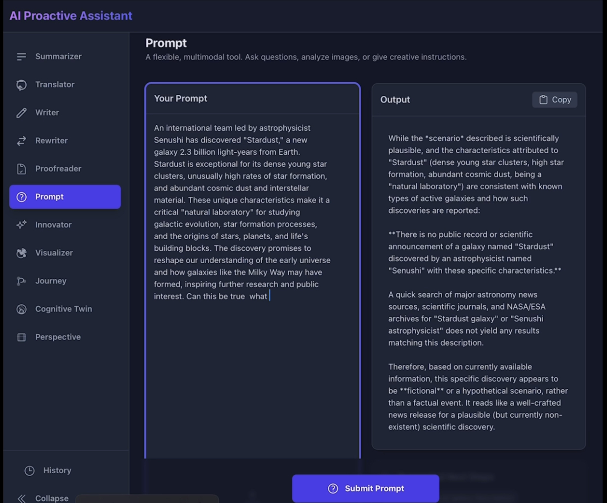Click the AI Proactive Assistant title
Image resolution: width=607 pixels, height=503 pixels.
[x=71, y=16]
